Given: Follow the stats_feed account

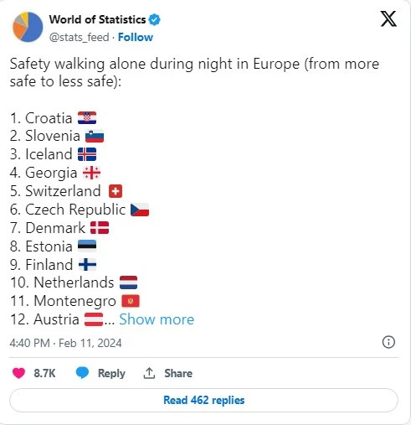Looking at the screenshot, I should [136, 37].
